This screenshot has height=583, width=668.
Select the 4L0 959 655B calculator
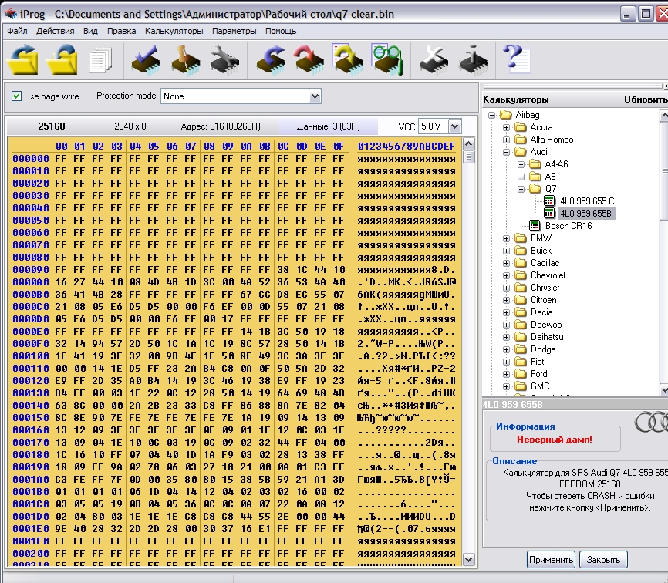tap(585, 214)
